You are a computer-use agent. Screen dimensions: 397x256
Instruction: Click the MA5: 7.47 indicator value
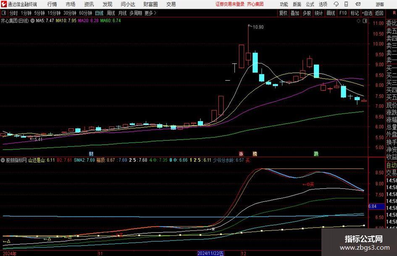click(45, 21)
